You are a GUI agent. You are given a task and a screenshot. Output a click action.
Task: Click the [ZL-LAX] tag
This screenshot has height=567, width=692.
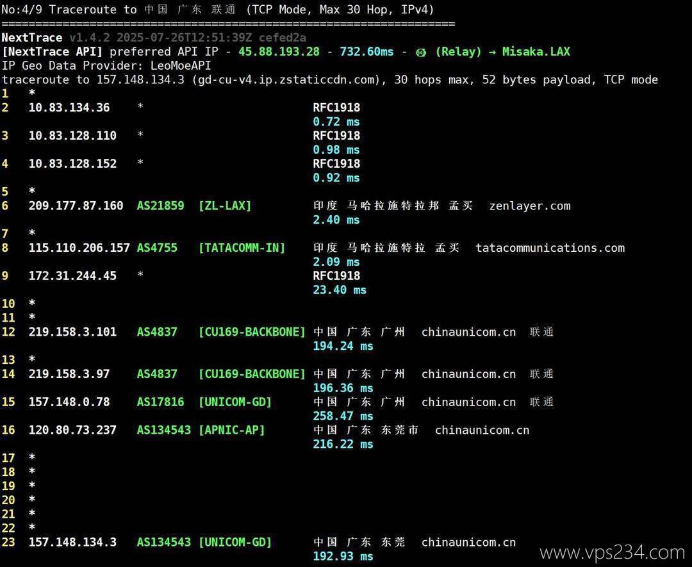coord(225,206)
